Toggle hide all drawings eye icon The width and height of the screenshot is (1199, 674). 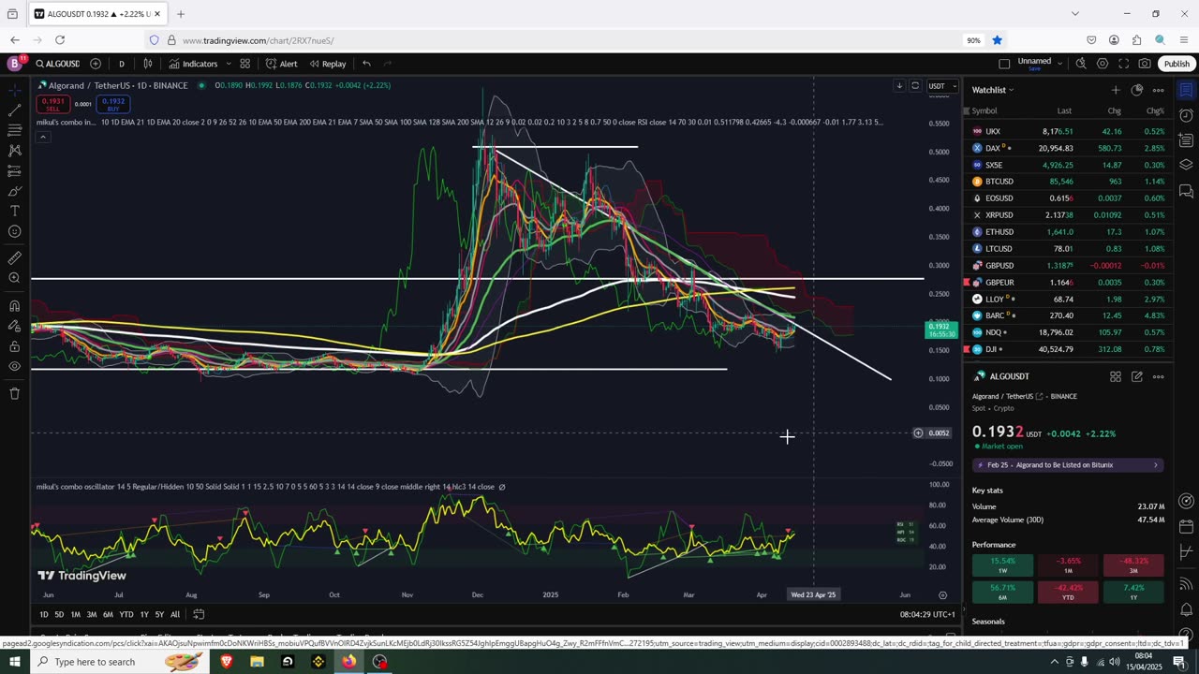(x=14, y=366)
